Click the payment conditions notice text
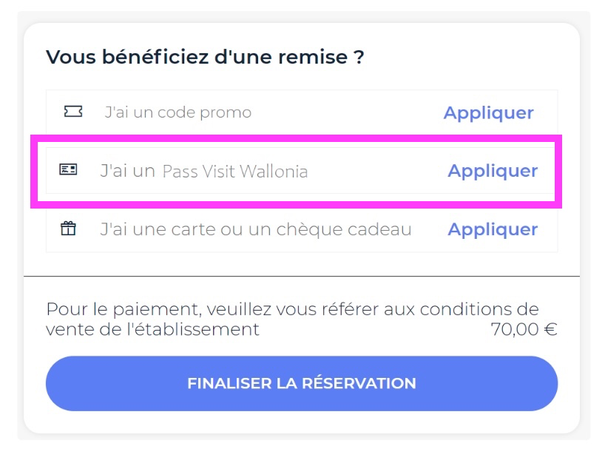 point(292,319)
